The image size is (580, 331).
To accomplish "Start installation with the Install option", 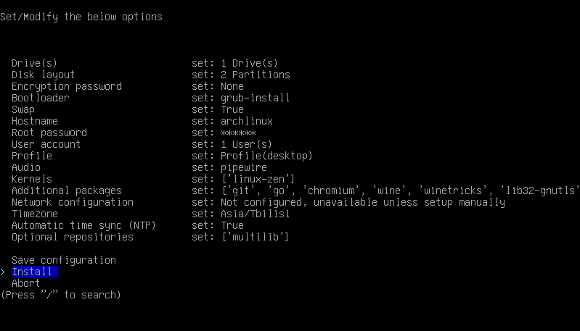I will tap(32, 272).
